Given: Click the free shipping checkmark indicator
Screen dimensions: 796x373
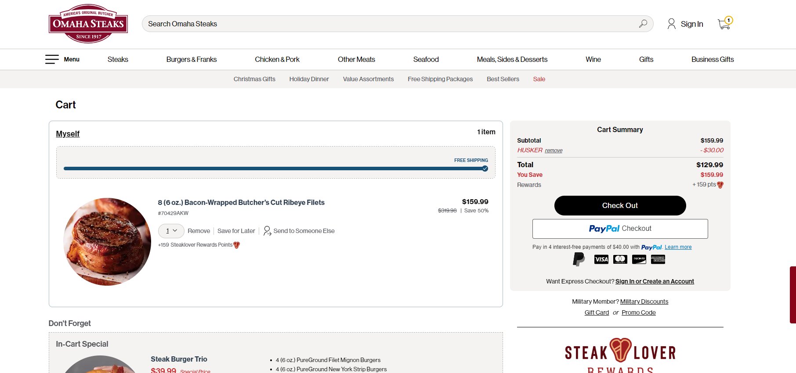Looking at the screenshot, I should click(x=485, y=169).
